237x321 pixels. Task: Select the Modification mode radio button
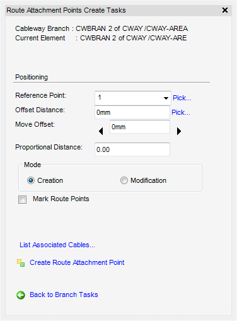point(124,180)
